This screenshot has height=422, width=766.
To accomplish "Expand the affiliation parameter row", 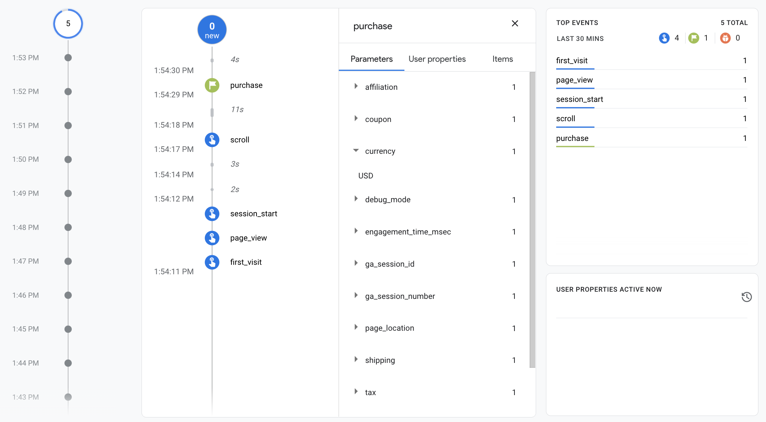I will point(355,87).
